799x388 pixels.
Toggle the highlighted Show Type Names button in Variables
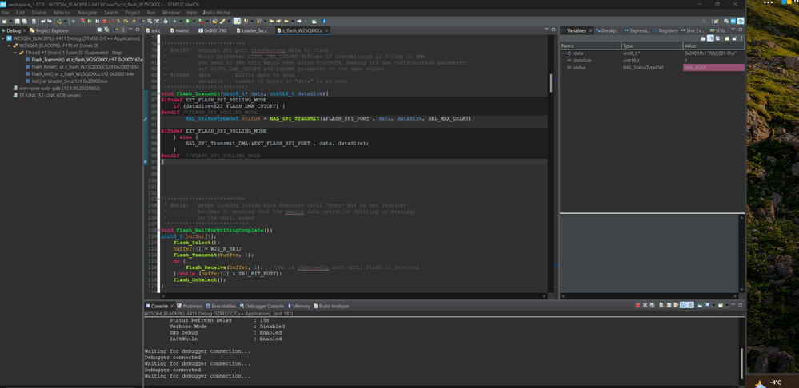710,38
